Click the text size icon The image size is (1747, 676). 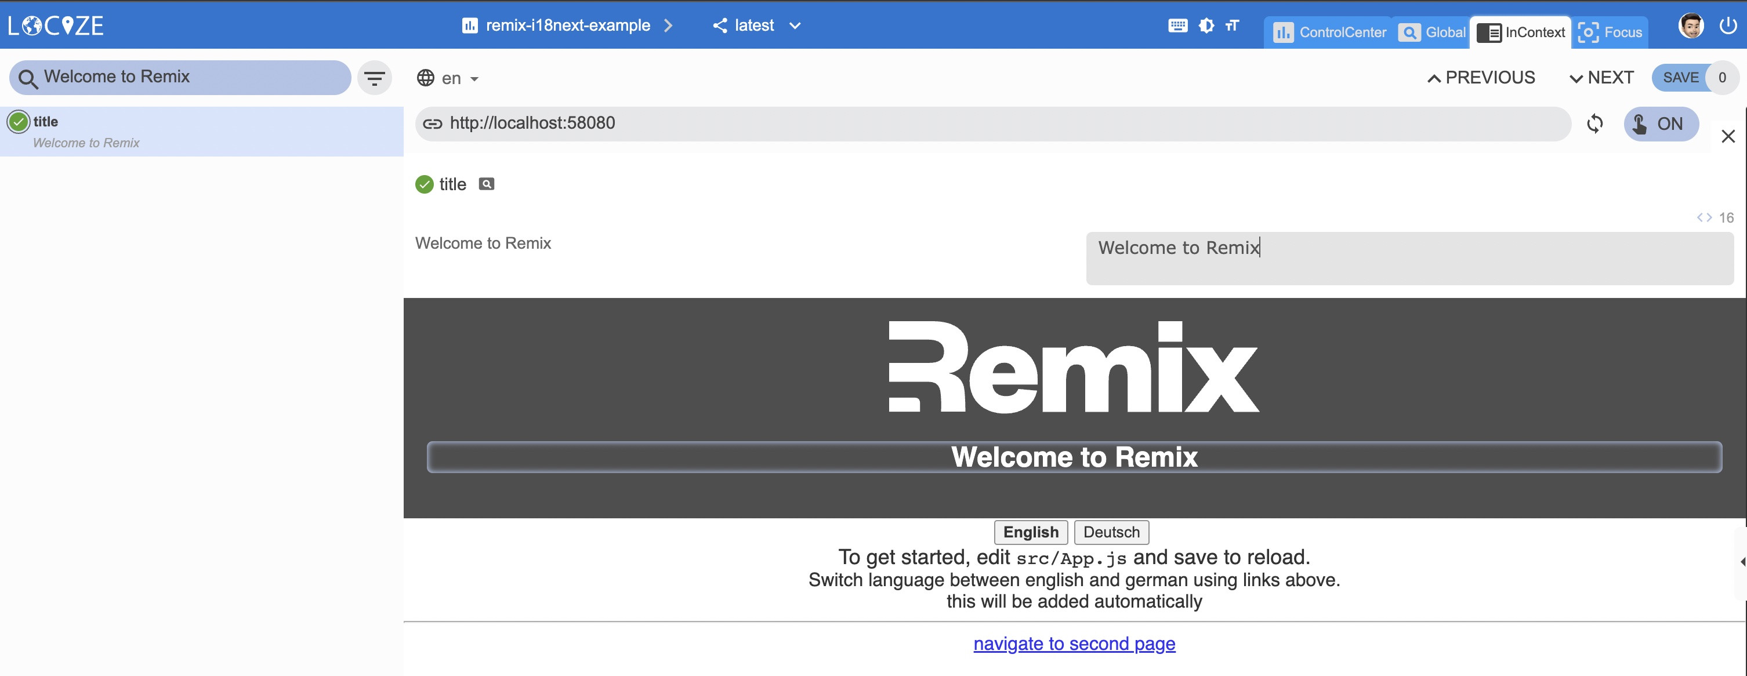[1233, 26]
